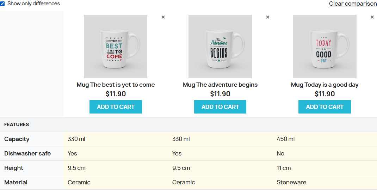
Task: Remove 'Today is a good day' mug with X icon
Action: point(372,17)
